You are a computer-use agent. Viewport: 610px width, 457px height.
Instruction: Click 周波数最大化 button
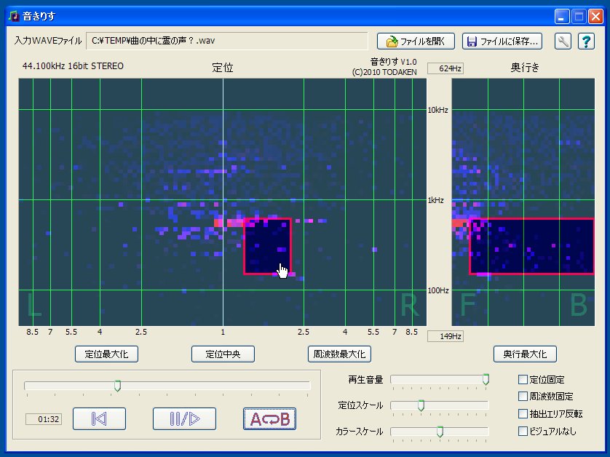point(339,354)
